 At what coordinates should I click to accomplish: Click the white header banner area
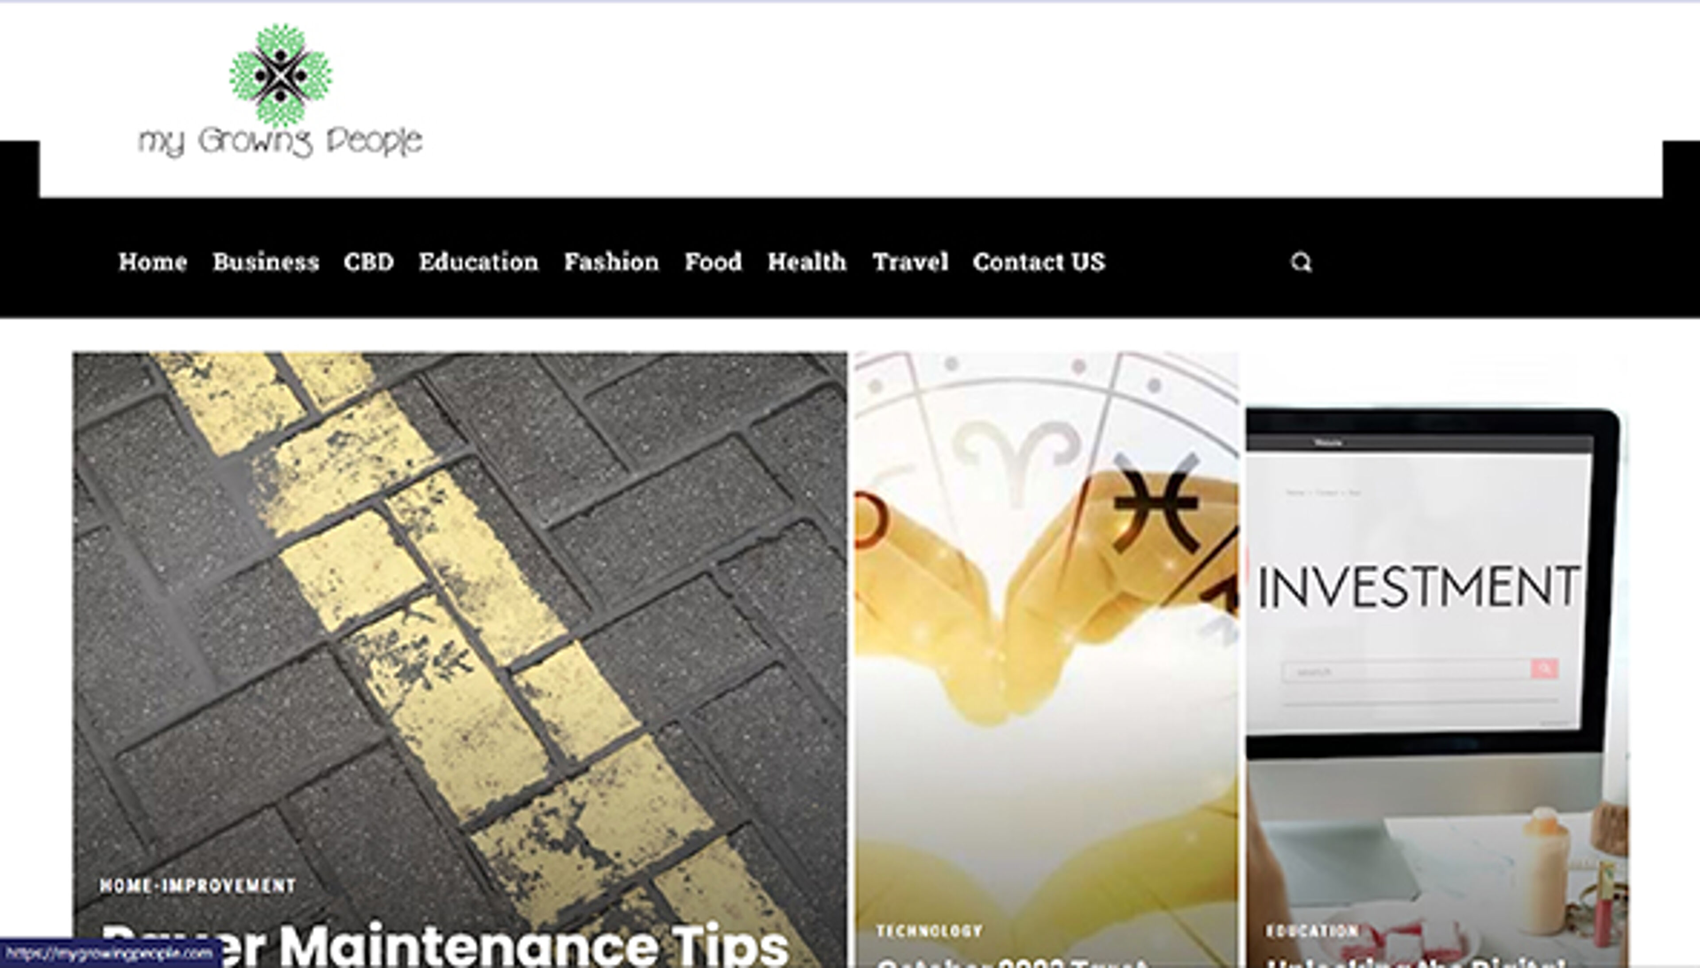[x=851, y=100]
